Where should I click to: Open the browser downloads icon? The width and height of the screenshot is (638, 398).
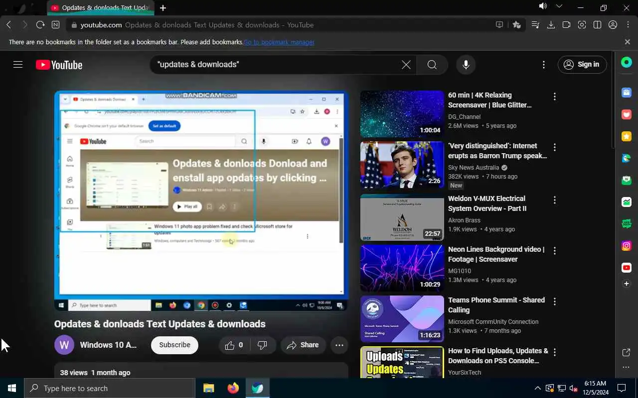(x=551, y=25)
